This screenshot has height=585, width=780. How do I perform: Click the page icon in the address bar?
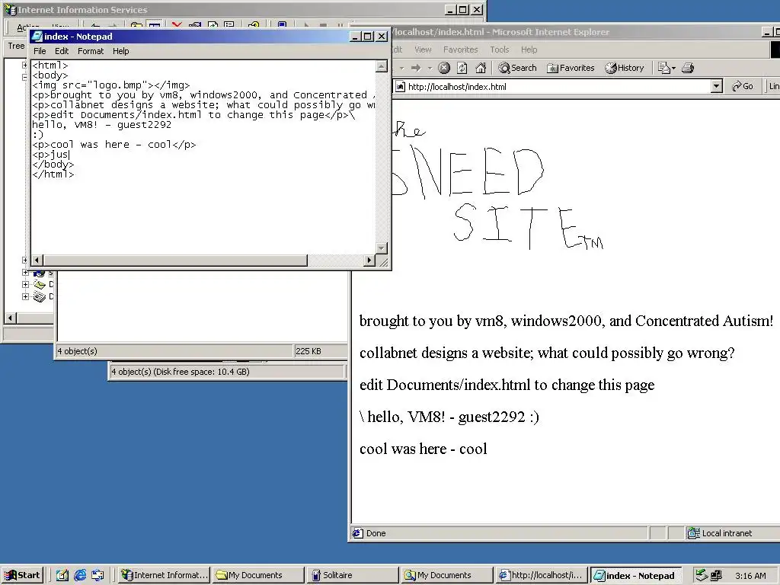[400, 87]
